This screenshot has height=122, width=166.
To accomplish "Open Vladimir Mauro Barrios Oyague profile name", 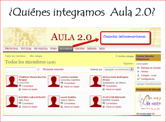I will pyautogui.click(x=32, y=78).
